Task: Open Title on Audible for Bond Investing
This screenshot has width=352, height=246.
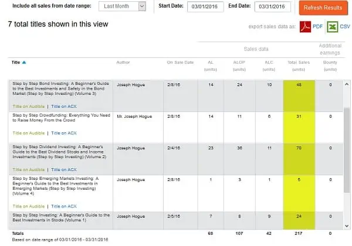Action: coord(28,106)
